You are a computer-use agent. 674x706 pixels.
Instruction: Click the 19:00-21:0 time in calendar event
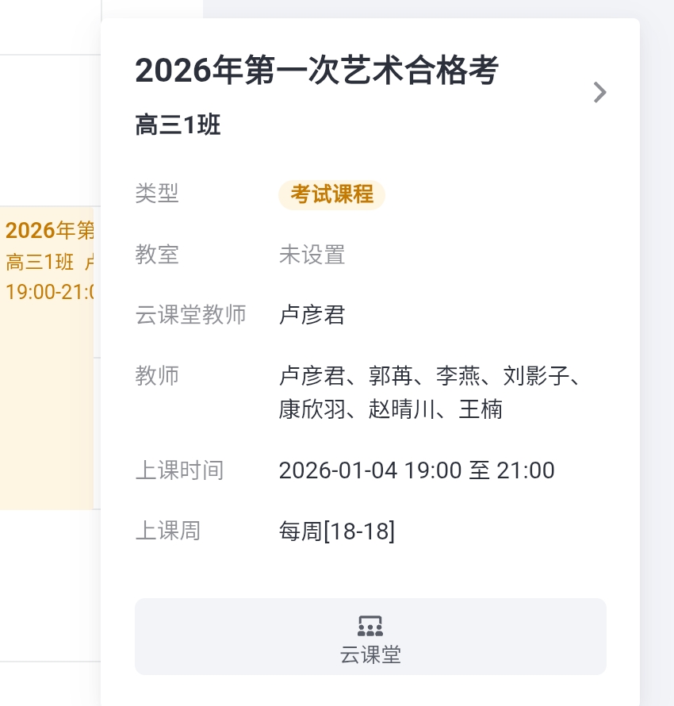(49, 291)
